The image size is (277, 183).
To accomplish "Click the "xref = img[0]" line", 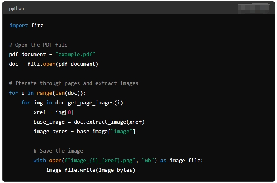I will [x=54, y=112].
